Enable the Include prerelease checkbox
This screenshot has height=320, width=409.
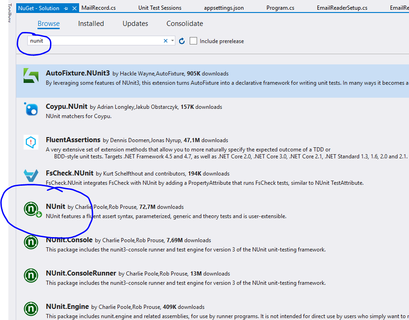pos(193,41)
